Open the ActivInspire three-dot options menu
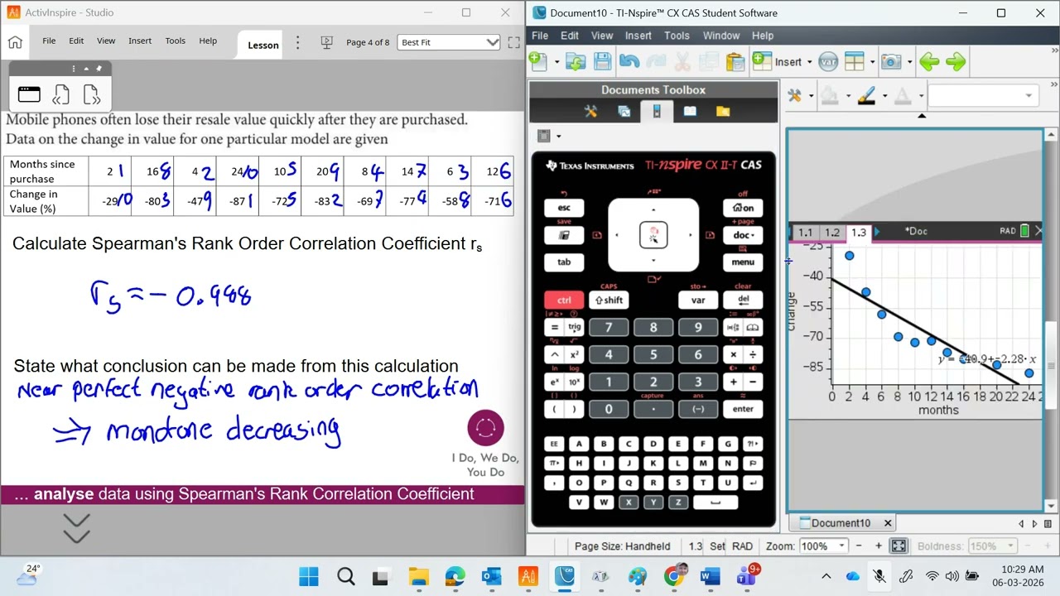Viewport: 1060px width, 596px height. (x=298, y=42)
